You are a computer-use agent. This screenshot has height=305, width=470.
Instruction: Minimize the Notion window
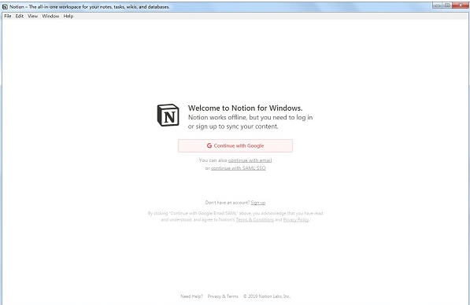tap(438, 5)
